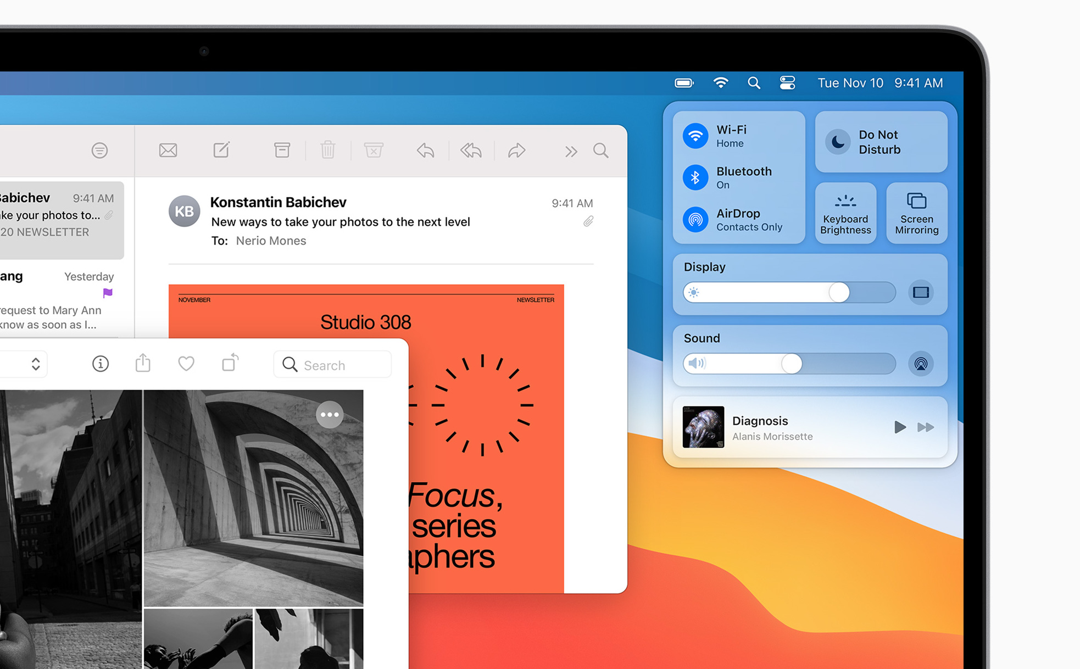
Task: Click the purple flag on Yesterday's message
Action: point(108,293)
